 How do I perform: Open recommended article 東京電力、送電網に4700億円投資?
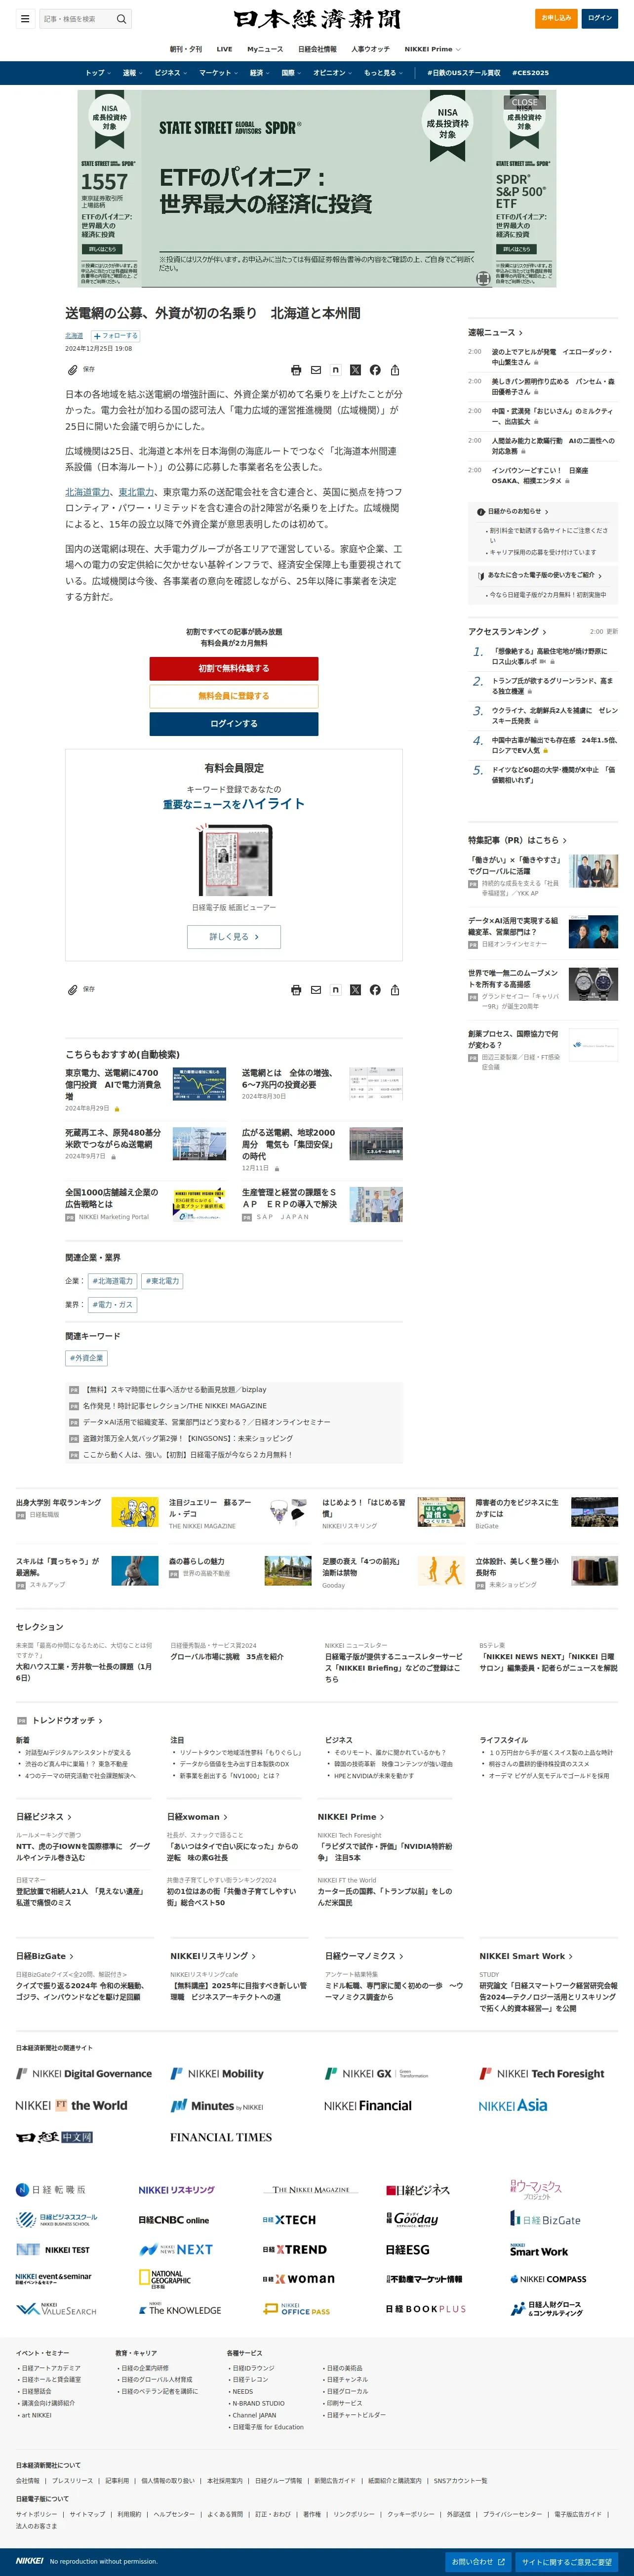113,1084
